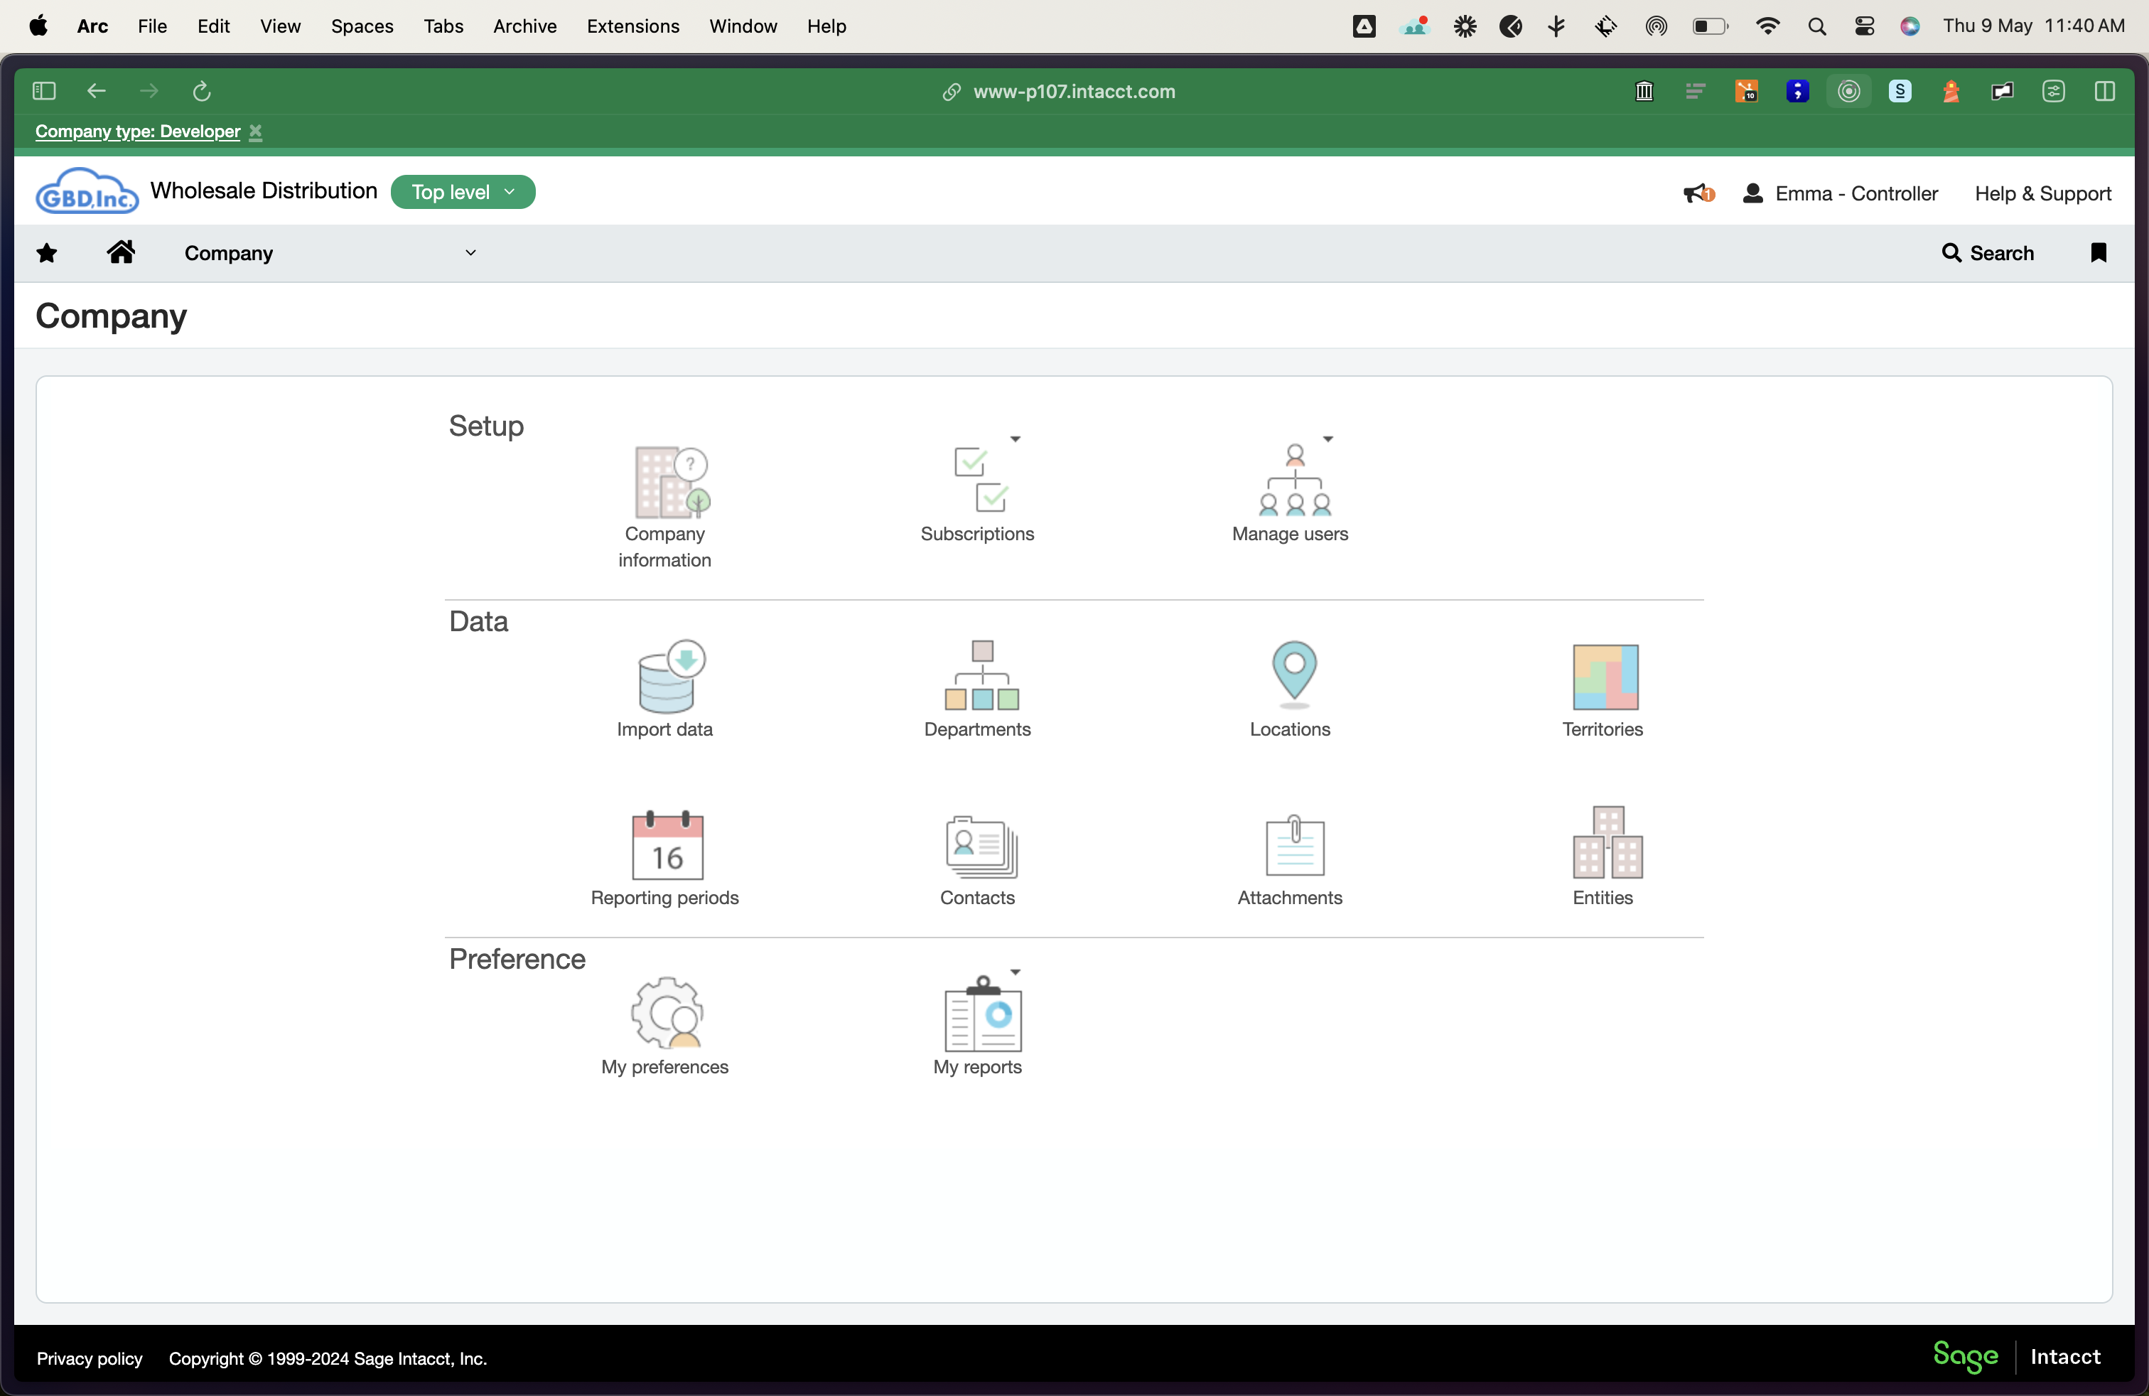This screenshot has height=1396, width=2149.
Task: Open the Extensions menu in the menu bar
Action: [x=632, y=26]
